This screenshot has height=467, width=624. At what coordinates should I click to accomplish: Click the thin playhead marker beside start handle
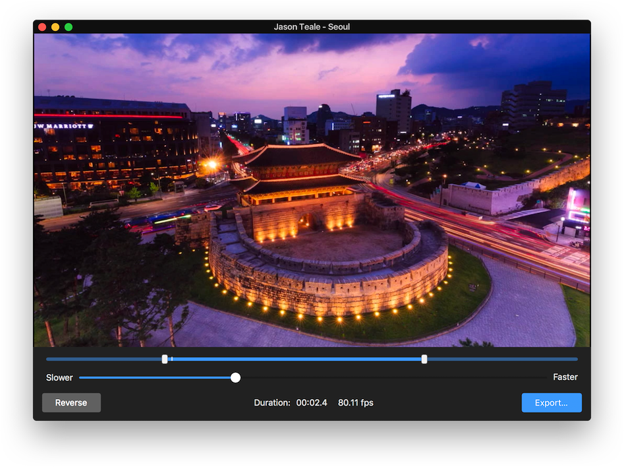coord(171,359)
